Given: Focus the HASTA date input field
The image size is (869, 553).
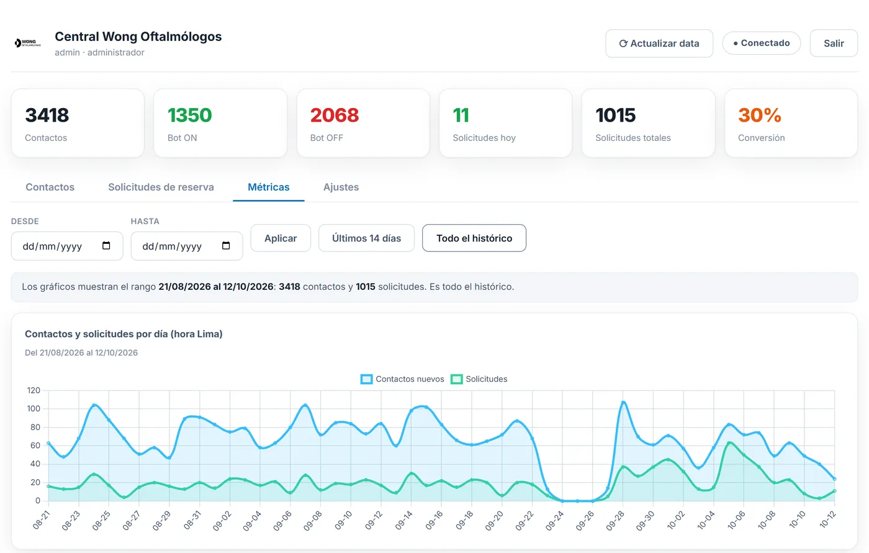Looking at the screenshot, I should click(187, 246).
